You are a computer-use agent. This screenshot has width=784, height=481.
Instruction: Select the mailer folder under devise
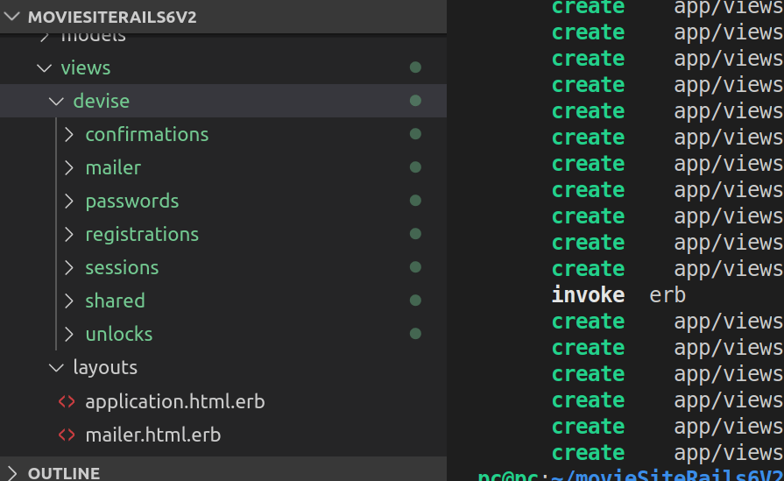[113, 168]
